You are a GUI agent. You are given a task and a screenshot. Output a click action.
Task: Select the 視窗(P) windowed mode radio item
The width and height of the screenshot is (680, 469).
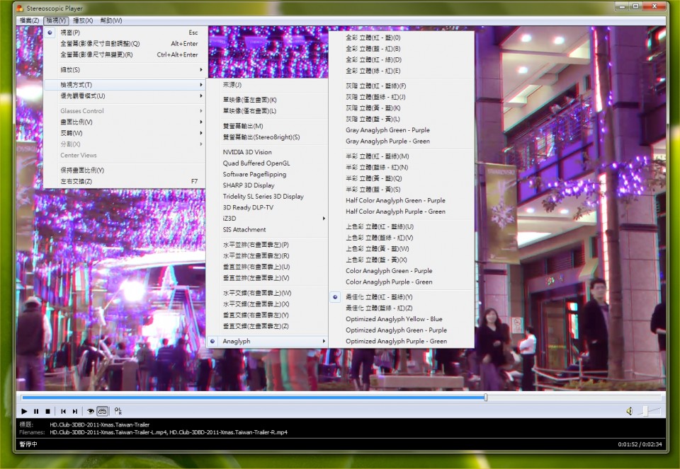pos(125,33)
